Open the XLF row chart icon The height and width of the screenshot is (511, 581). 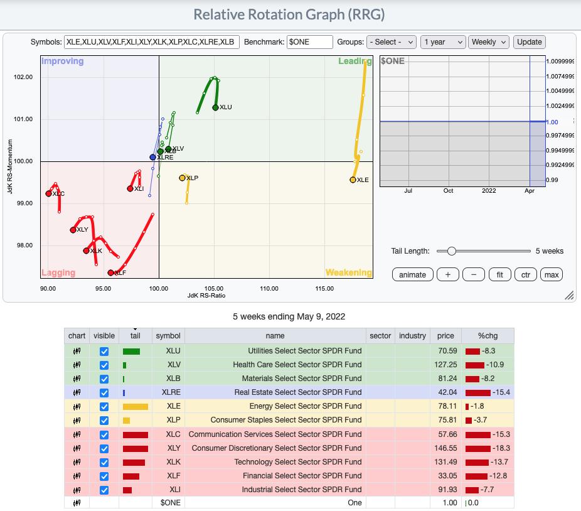[x=77, y=476]
